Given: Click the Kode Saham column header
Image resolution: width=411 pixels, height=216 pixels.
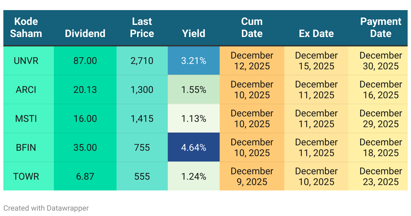Looking at the screenshot, I should pos(26,28).
